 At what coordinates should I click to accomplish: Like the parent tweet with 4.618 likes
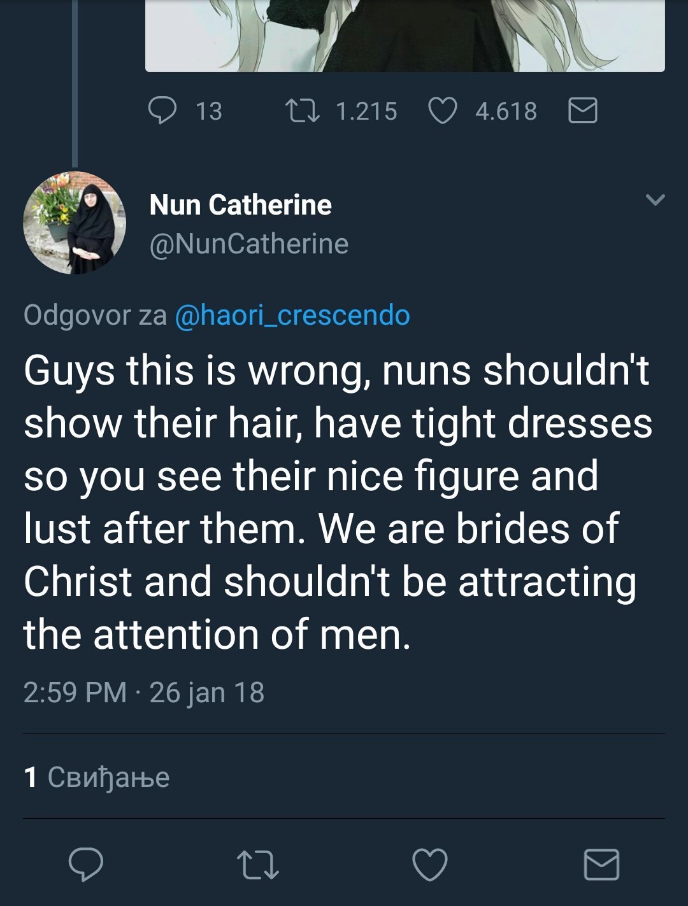tap(442, 110)
